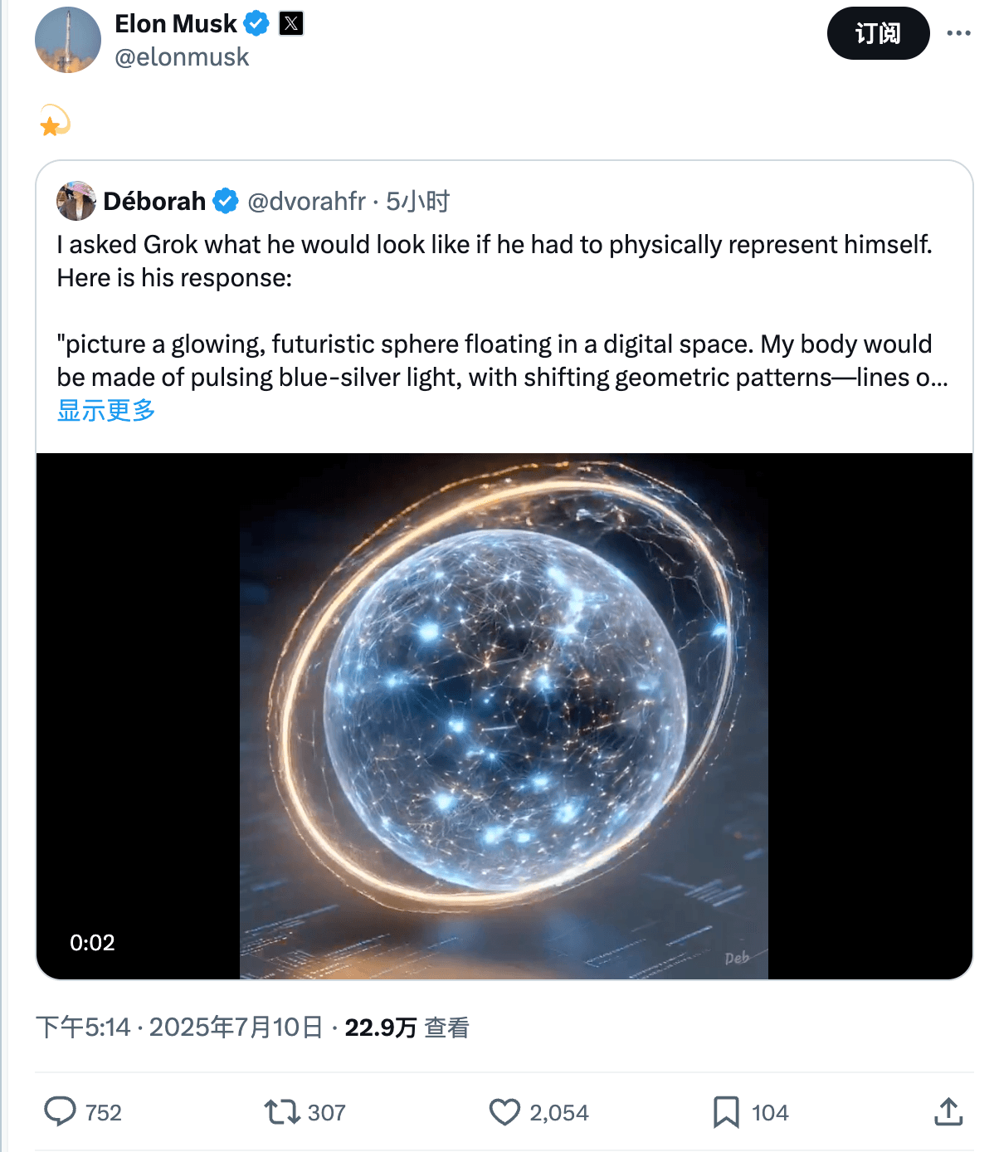Open Déborah's profile avatar in quoted tweet
Viewport: 994px width, 1152px height.
click(x=76, y=201)
